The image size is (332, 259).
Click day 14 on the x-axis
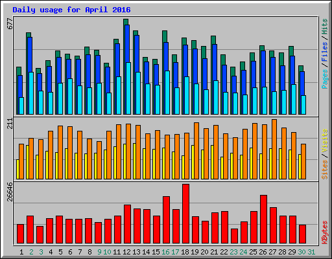[146, 252]
